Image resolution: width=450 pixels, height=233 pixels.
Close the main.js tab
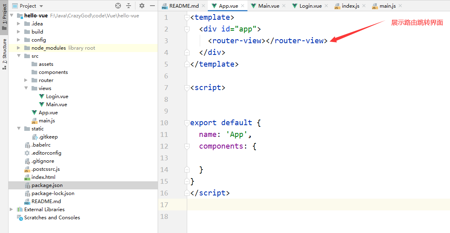400,6
